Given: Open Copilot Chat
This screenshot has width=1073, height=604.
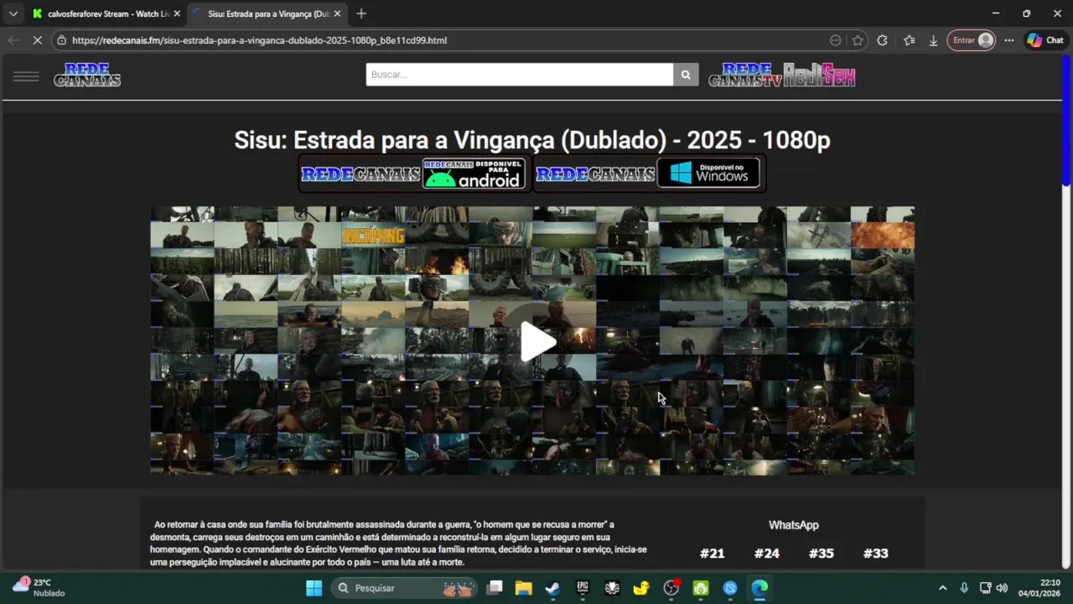Looking at the screenshot, I should point(1045,40).
